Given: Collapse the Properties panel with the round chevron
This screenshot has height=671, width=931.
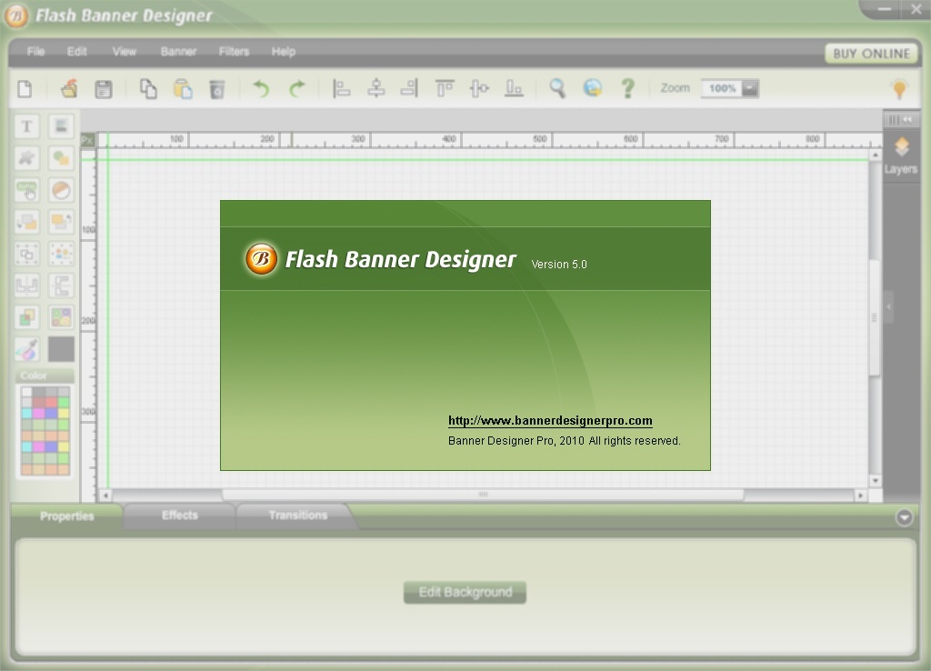Looking at the screenshot, I should pos(904,516).
